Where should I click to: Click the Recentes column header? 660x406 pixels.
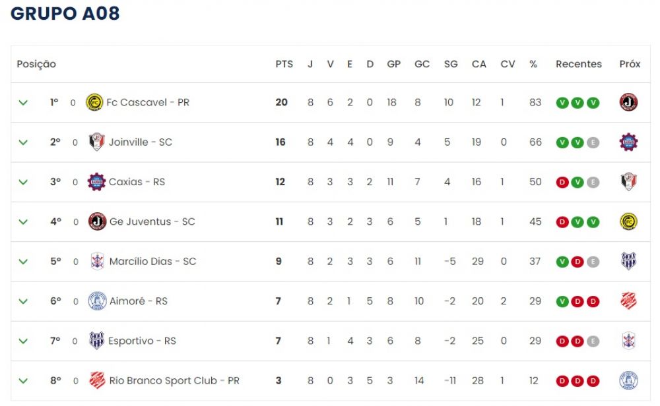(x=578, y=64)
